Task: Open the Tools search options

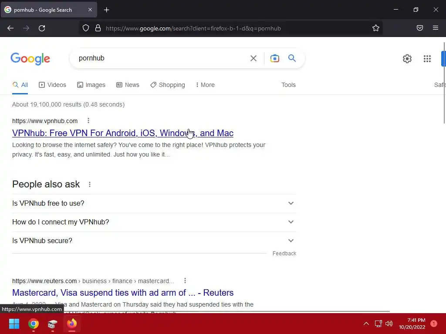Action: [x=288, y=85]
